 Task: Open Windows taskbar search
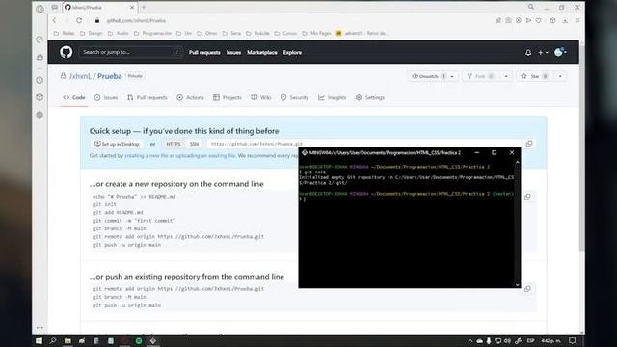(x=53, y=340)
